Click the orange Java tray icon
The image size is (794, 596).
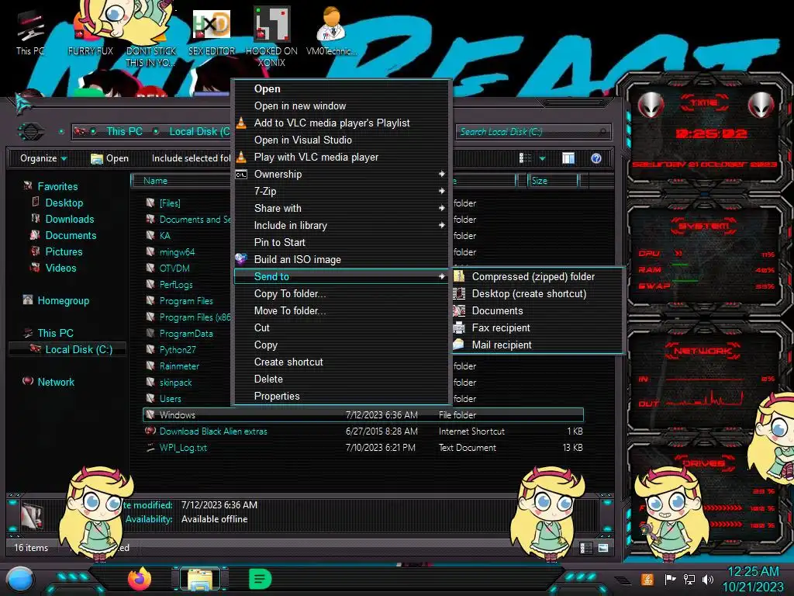coord(647,579)
